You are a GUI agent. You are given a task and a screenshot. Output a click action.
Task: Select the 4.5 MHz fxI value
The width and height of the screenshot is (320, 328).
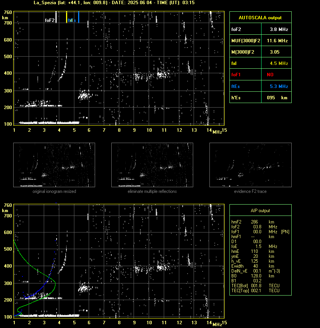point(279,63)
